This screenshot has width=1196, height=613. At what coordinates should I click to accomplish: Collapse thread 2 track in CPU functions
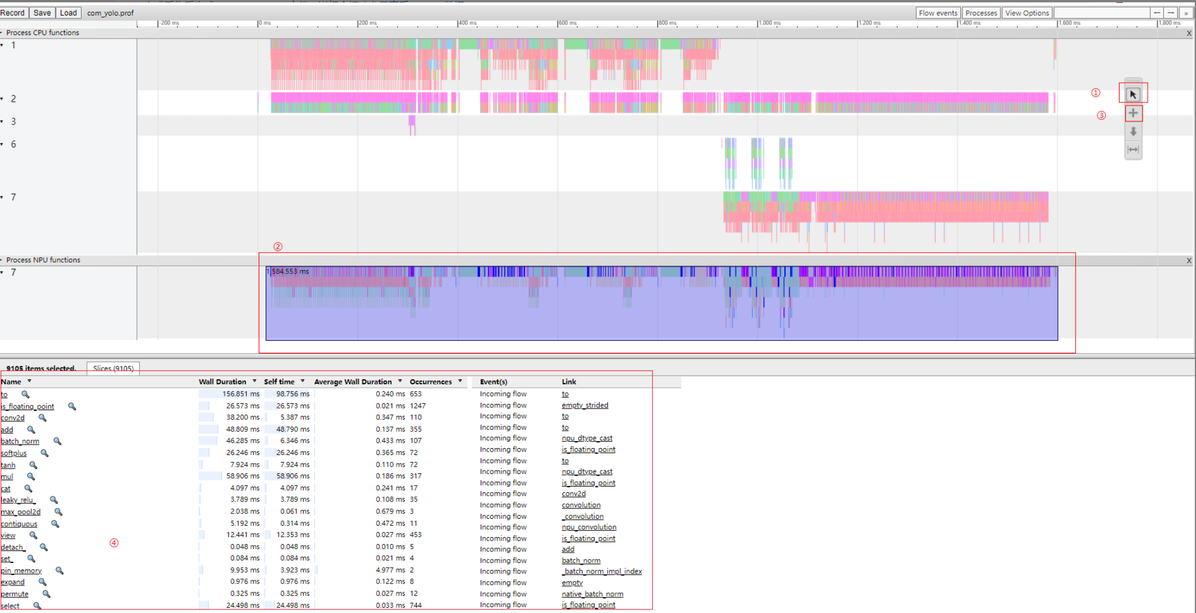(x=2, y=99)
